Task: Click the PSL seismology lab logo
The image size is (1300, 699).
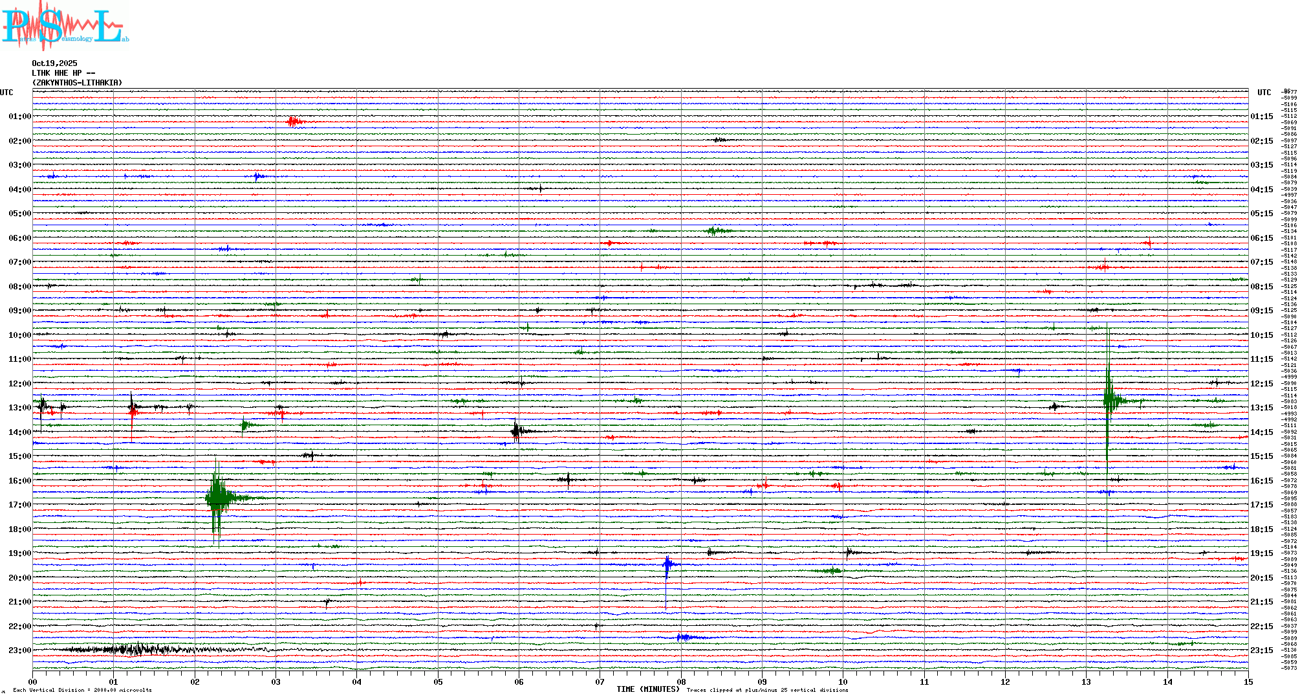Action: (x=65, y=26)
